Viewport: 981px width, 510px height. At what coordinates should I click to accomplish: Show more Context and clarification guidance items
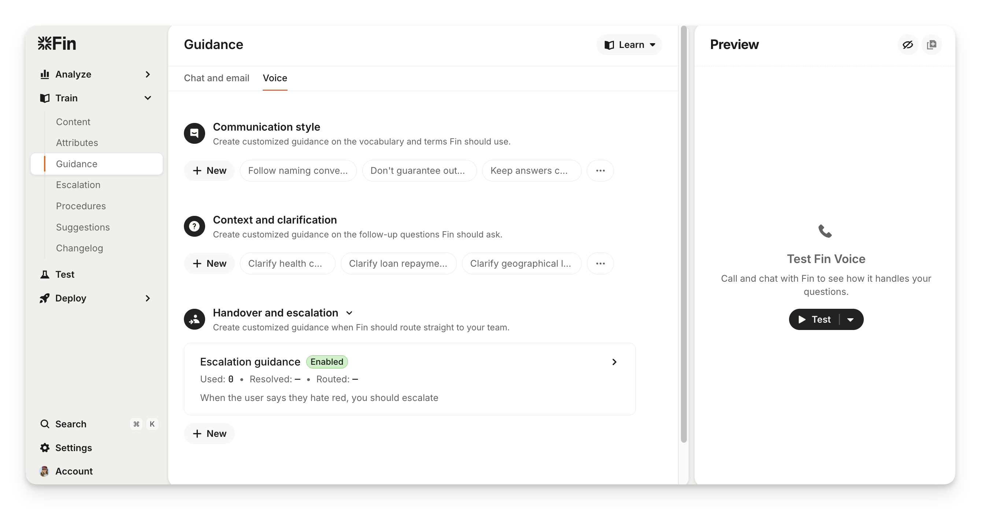(600, 263)
